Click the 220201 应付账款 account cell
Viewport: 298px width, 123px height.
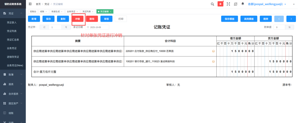coord(170,51)
